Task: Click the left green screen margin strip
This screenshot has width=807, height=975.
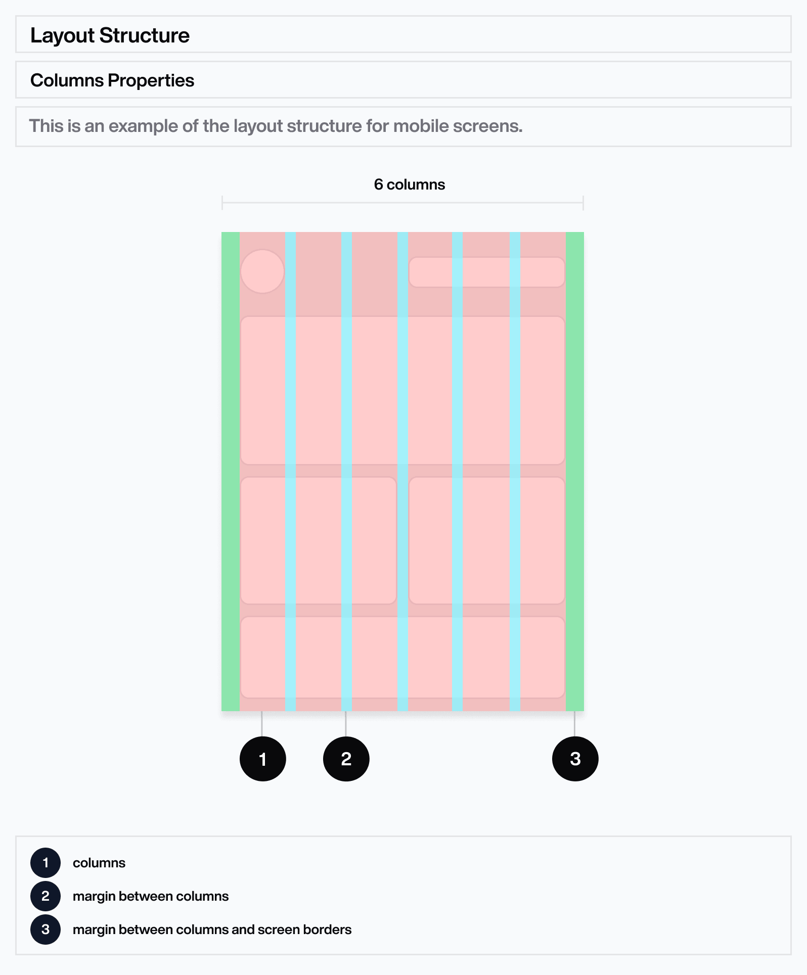Action: 231,472
